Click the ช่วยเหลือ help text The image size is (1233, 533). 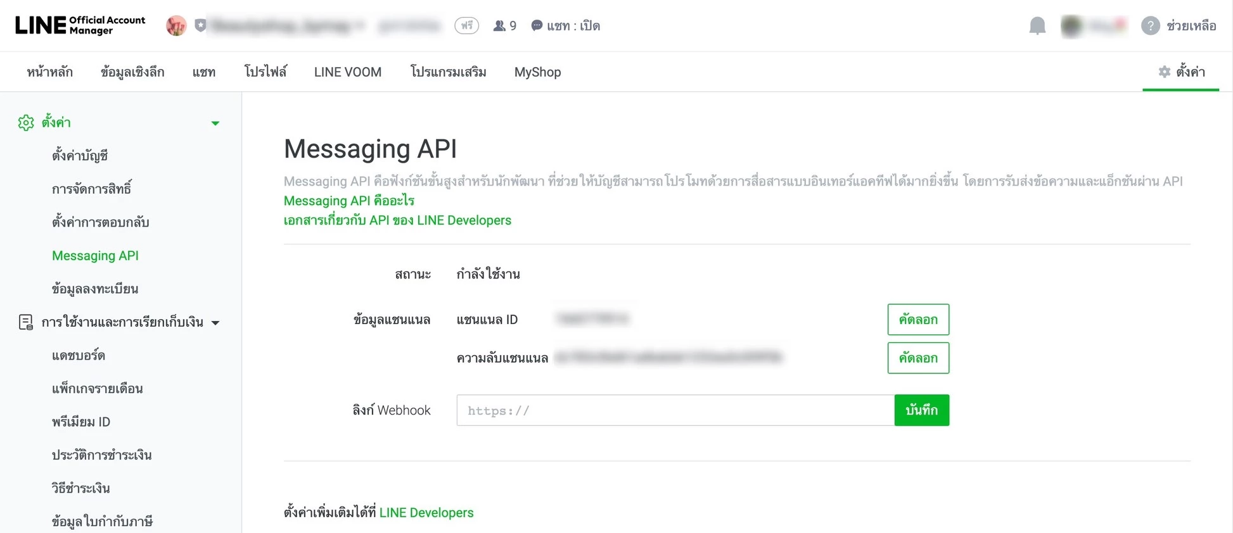point(1191,25)
